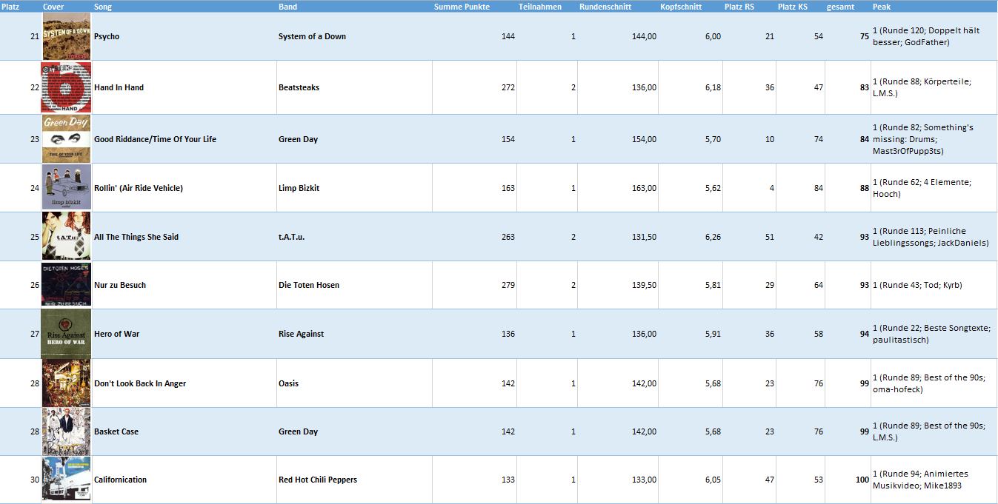The image size is (998, 504).
Task: Open the Die Toten Hosen cover art
Action: click(x=67, y=285)
